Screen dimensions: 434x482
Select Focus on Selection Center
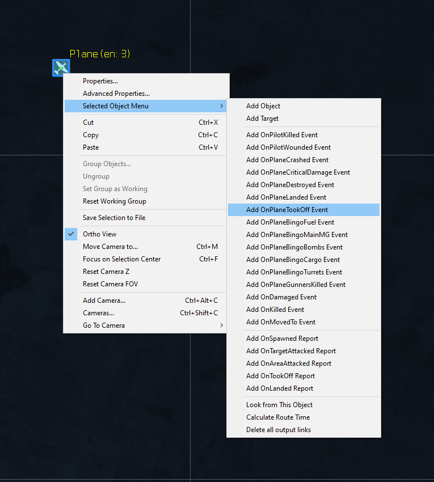(x=121, y=259)
